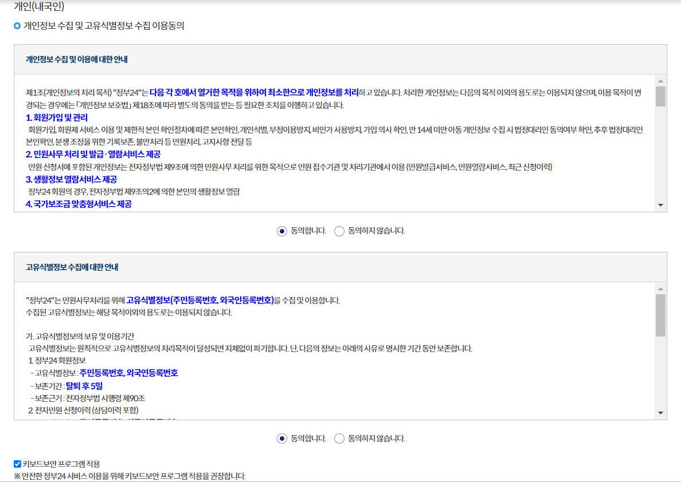Click blue text '다음 각 호에서 열거한 목적을 위하여'
681x482 pixels.
208,92
